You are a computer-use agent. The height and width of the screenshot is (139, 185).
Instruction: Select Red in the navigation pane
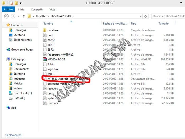tap(13, 108)
